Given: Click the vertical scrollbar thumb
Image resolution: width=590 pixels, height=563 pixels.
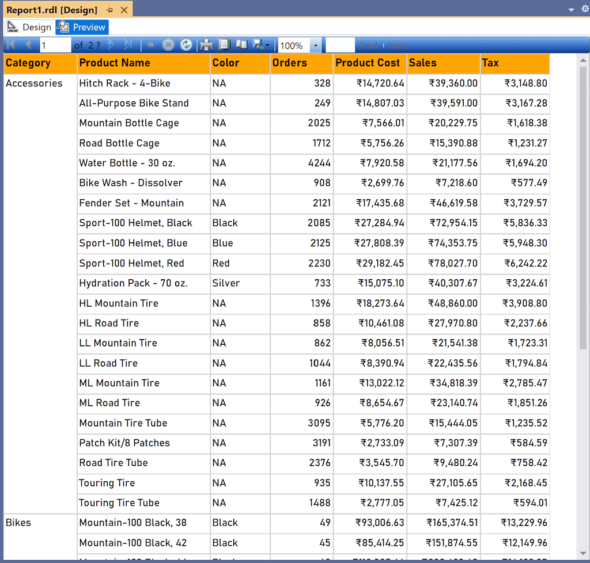Looking at the screenshot, I should tap(583, 207).
